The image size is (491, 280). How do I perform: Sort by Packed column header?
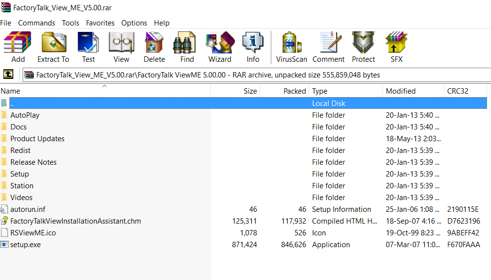[x=285, y=91]
